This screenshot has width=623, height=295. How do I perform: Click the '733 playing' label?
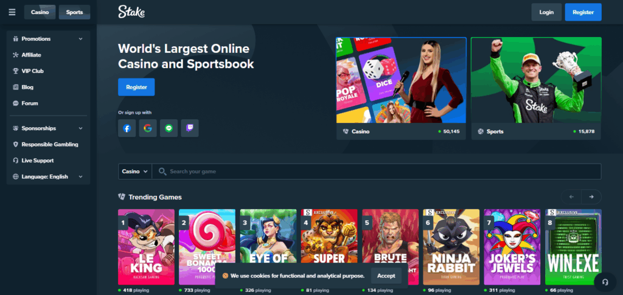(x=197, y=290)
